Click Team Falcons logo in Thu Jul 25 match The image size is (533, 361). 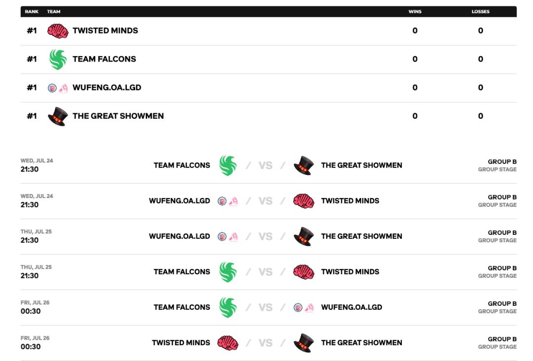(228, 272)
